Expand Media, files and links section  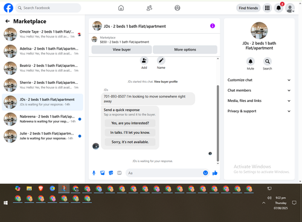(259, 101)
